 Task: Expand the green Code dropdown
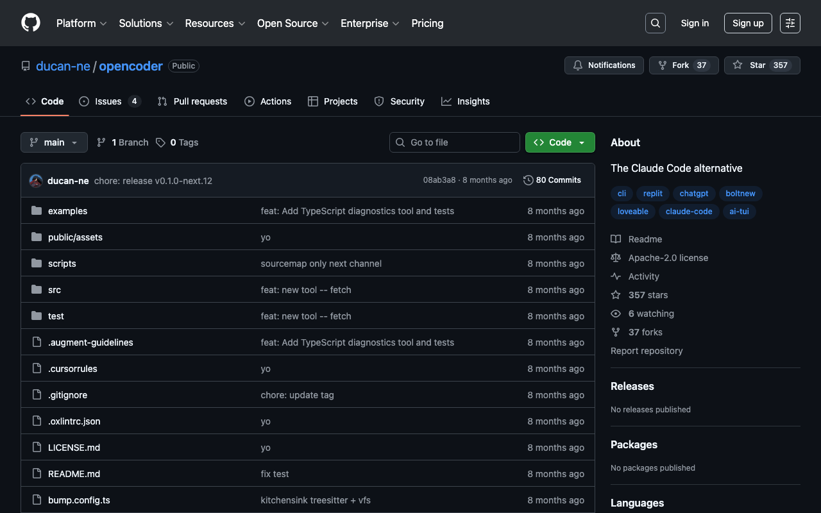click(x=559, y=142)
